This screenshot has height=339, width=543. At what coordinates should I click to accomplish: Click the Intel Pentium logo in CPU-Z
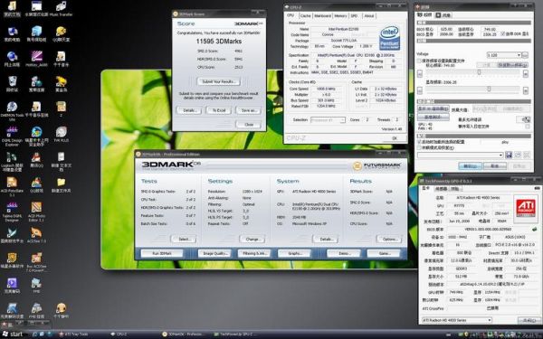(x=389, y=37)
